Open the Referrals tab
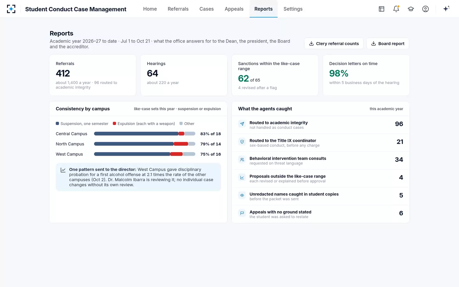The image size is (459, 287). pyautogui.click(x=178, y=9)
